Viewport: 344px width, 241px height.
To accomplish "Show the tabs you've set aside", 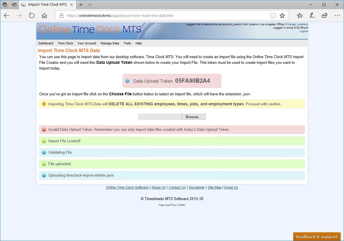I will point(5,5).
